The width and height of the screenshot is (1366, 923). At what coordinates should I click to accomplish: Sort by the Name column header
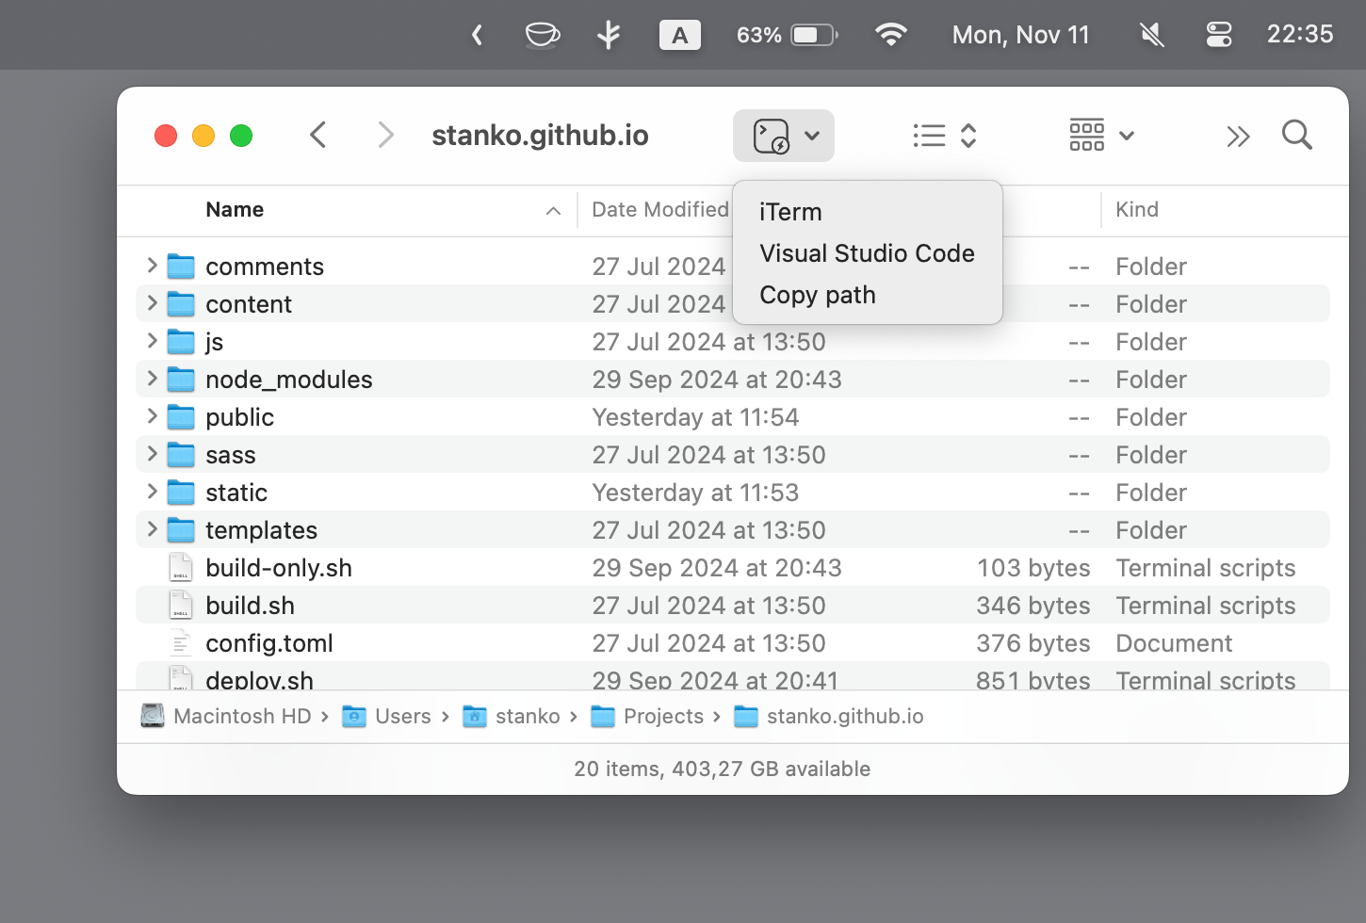pyautogui.click(x=235, y=209)
